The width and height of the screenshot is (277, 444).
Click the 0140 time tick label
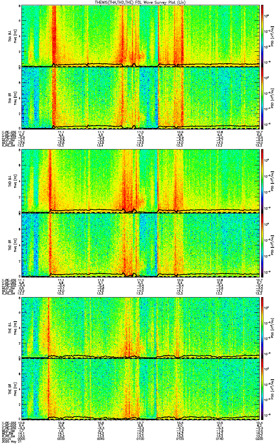tap(220, 438)
